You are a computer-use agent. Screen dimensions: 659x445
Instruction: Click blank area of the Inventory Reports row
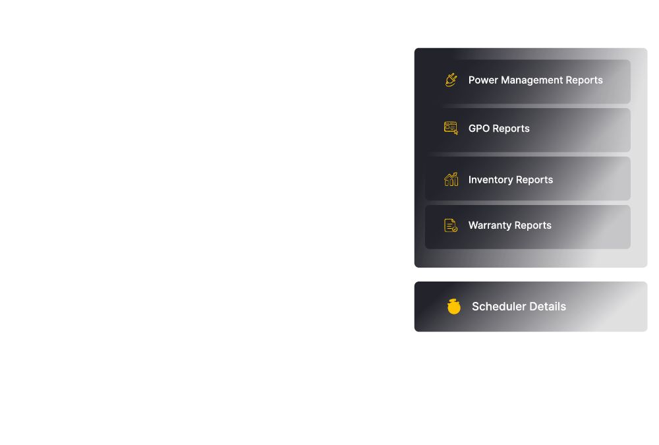[592, 179]
